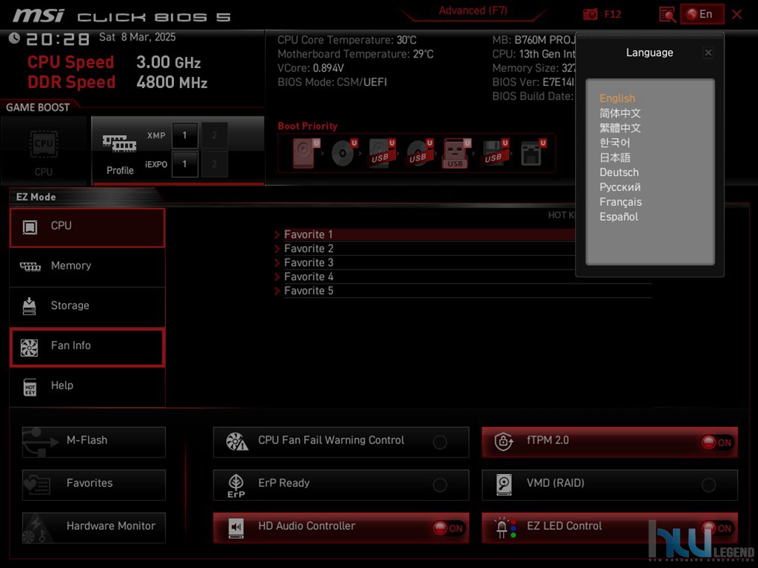Open the M-Flash utility
The height and width of the screenshot is (568, 758).
94,442
